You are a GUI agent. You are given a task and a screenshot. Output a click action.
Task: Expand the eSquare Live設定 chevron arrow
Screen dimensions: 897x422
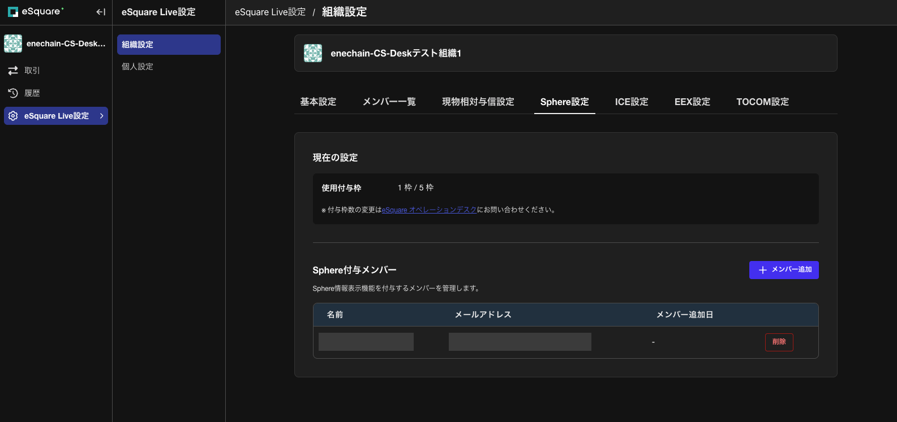[x=102, y=116]
